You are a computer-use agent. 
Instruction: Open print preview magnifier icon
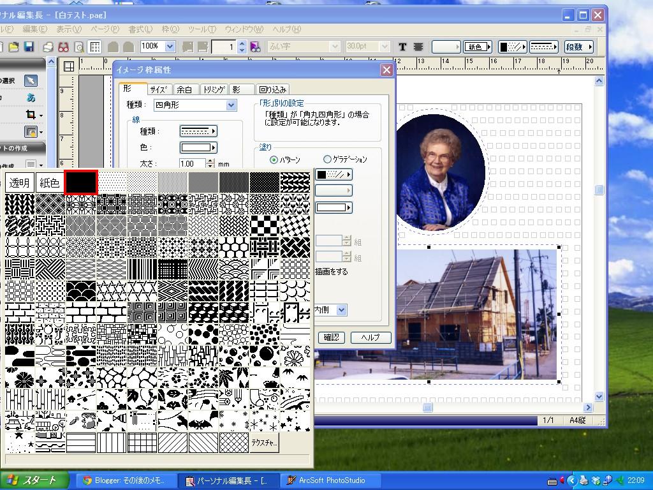click(x=78, y=47)
